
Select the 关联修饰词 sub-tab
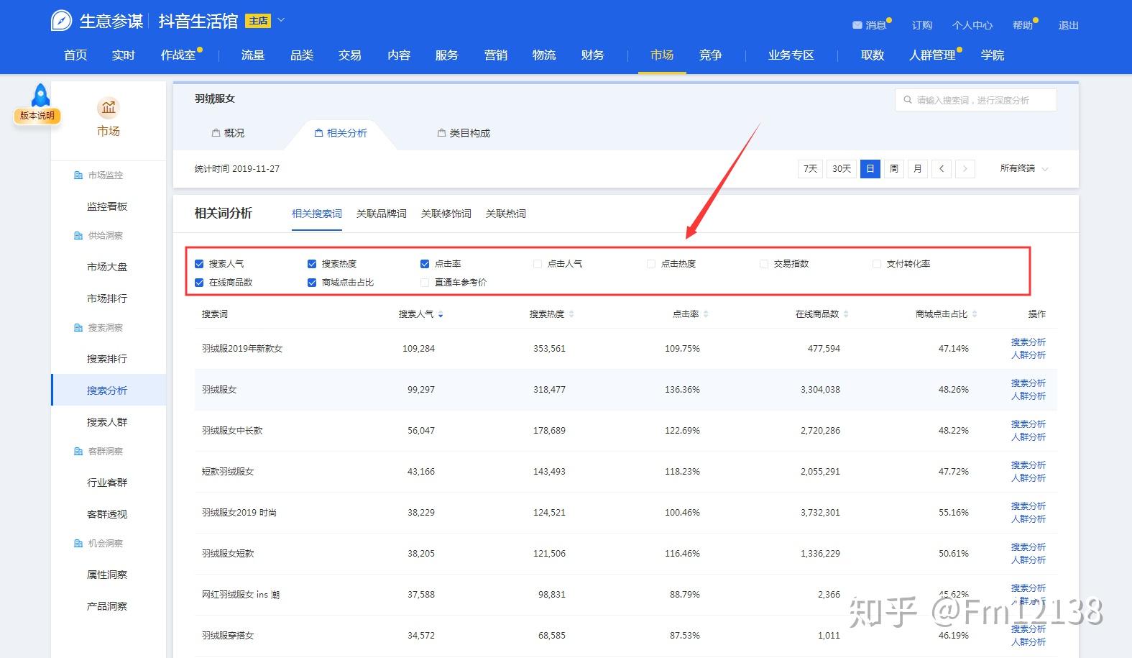pyautogui.click(x=446, y=214)
